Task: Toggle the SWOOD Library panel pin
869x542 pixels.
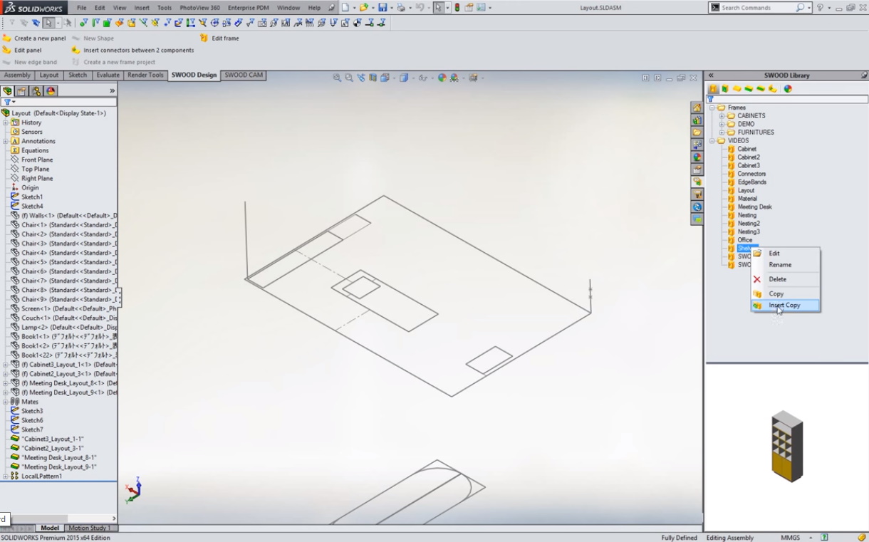Action: [x=863, y=75]
